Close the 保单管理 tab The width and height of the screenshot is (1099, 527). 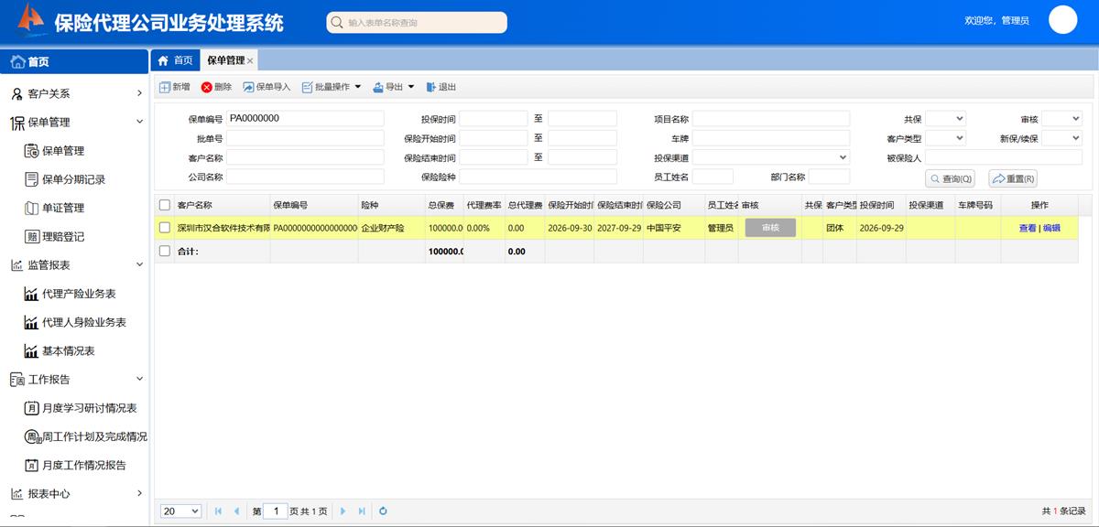[x=251, y=61]
